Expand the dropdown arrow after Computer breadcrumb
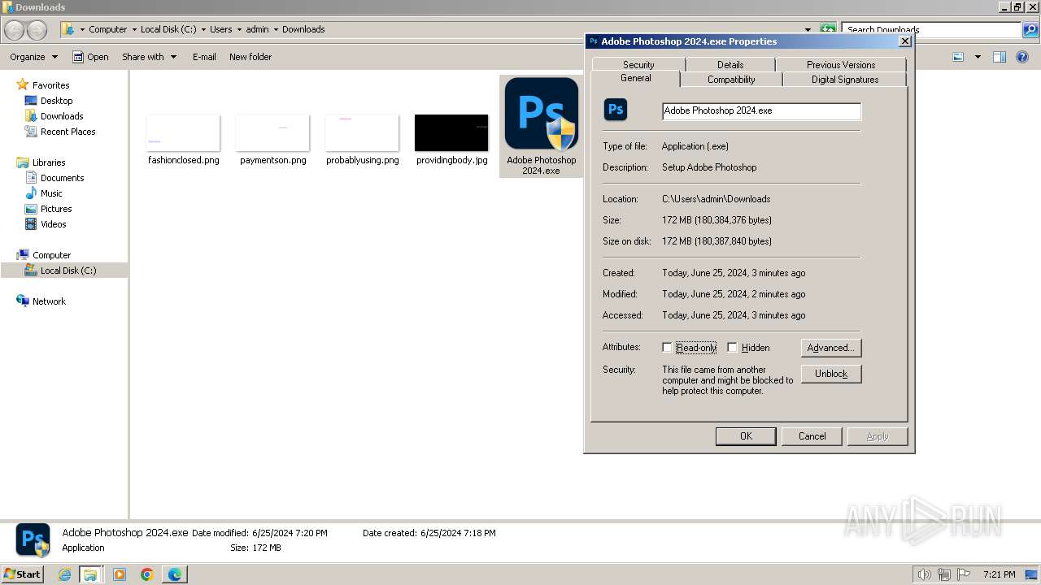The width and height of the screenshot is (1041, 585). tap(134, 29)
